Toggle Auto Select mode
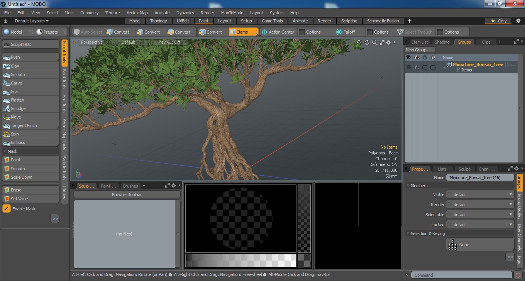 tap(88, 32)
